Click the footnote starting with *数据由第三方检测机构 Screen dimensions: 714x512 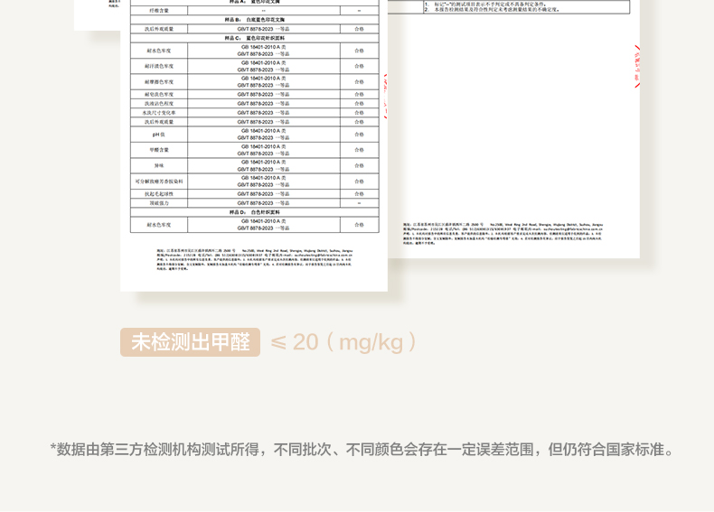[x=362, y=450]
